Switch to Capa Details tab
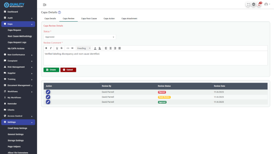The width and height of the screenshot is (274, 154). click(50, 18)
